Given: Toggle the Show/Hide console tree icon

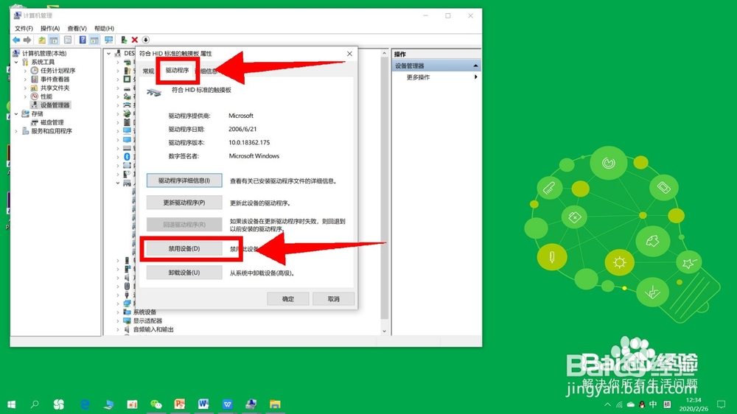Looking at the screenshot, I should pos(54,40).
